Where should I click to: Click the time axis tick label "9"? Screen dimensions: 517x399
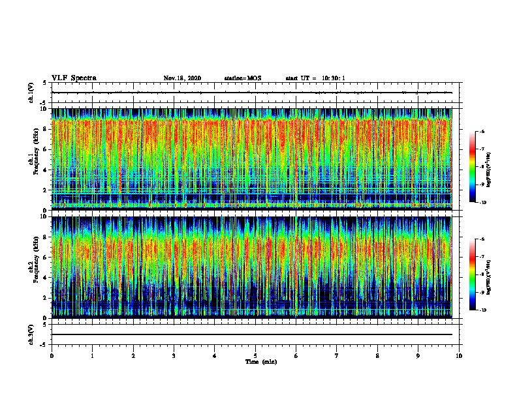coord(418,356)
